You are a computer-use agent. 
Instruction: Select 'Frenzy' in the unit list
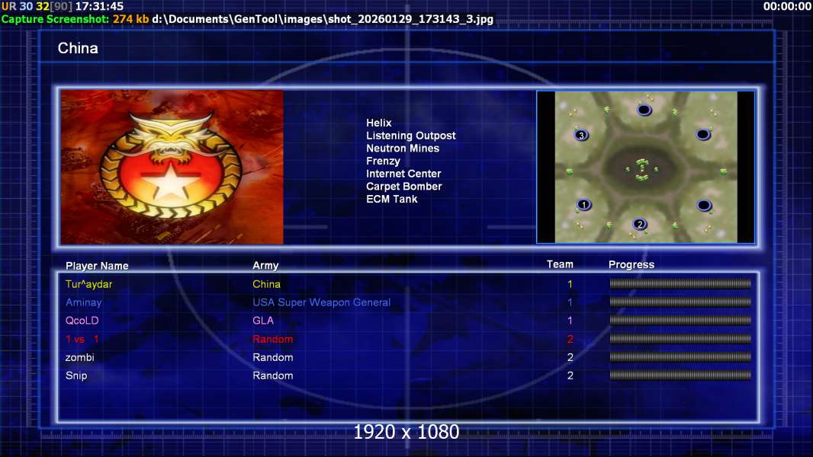(x=383, y=161)
